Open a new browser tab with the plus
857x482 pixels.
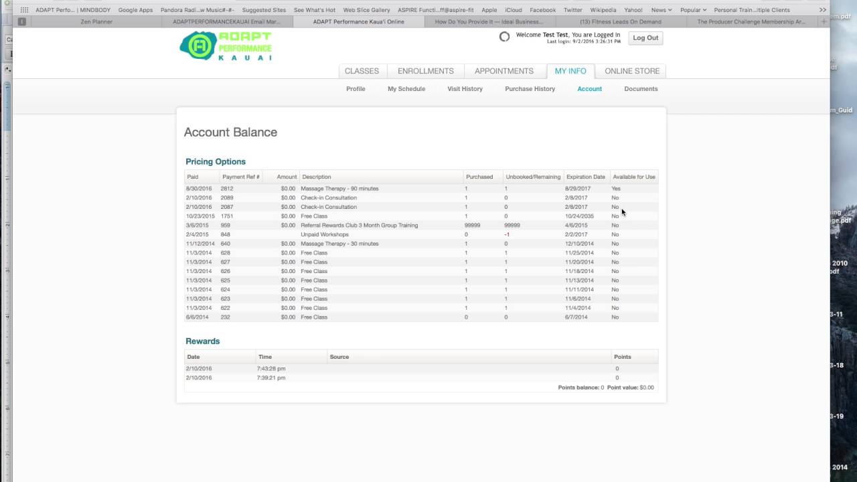coord(824,21)
